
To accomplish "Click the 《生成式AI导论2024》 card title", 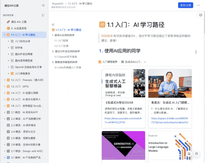I will pyautogui.click(x=119, y=102).
